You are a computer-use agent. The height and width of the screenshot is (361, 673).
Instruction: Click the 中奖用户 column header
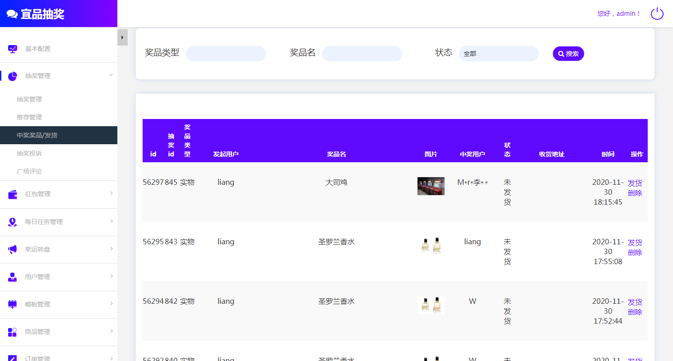(473, 154)
